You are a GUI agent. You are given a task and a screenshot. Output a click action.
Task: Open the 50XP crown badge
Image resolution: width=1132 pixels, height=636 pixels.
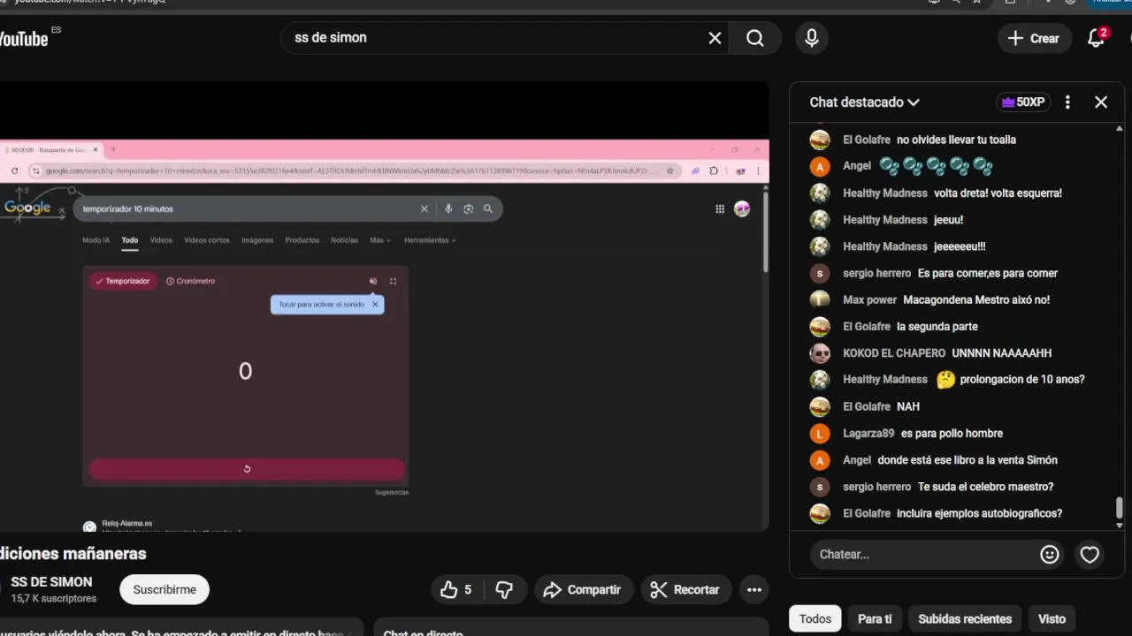point(1023,102)
